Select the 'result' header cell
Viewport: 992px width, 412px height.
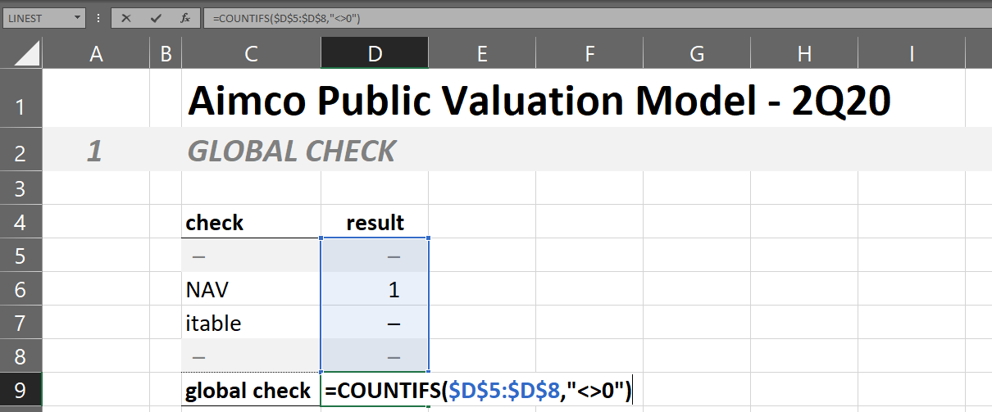pos(375,222)
